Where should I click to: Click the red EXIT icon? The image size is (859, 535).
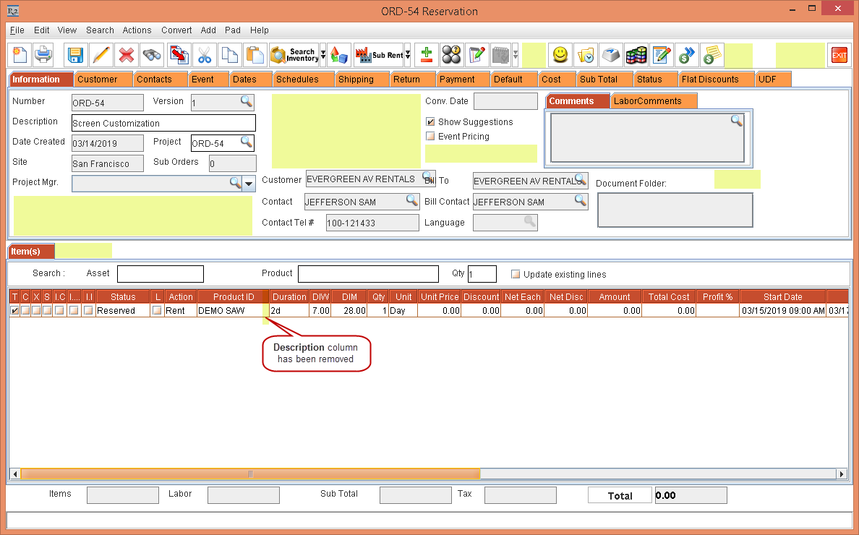839,55
